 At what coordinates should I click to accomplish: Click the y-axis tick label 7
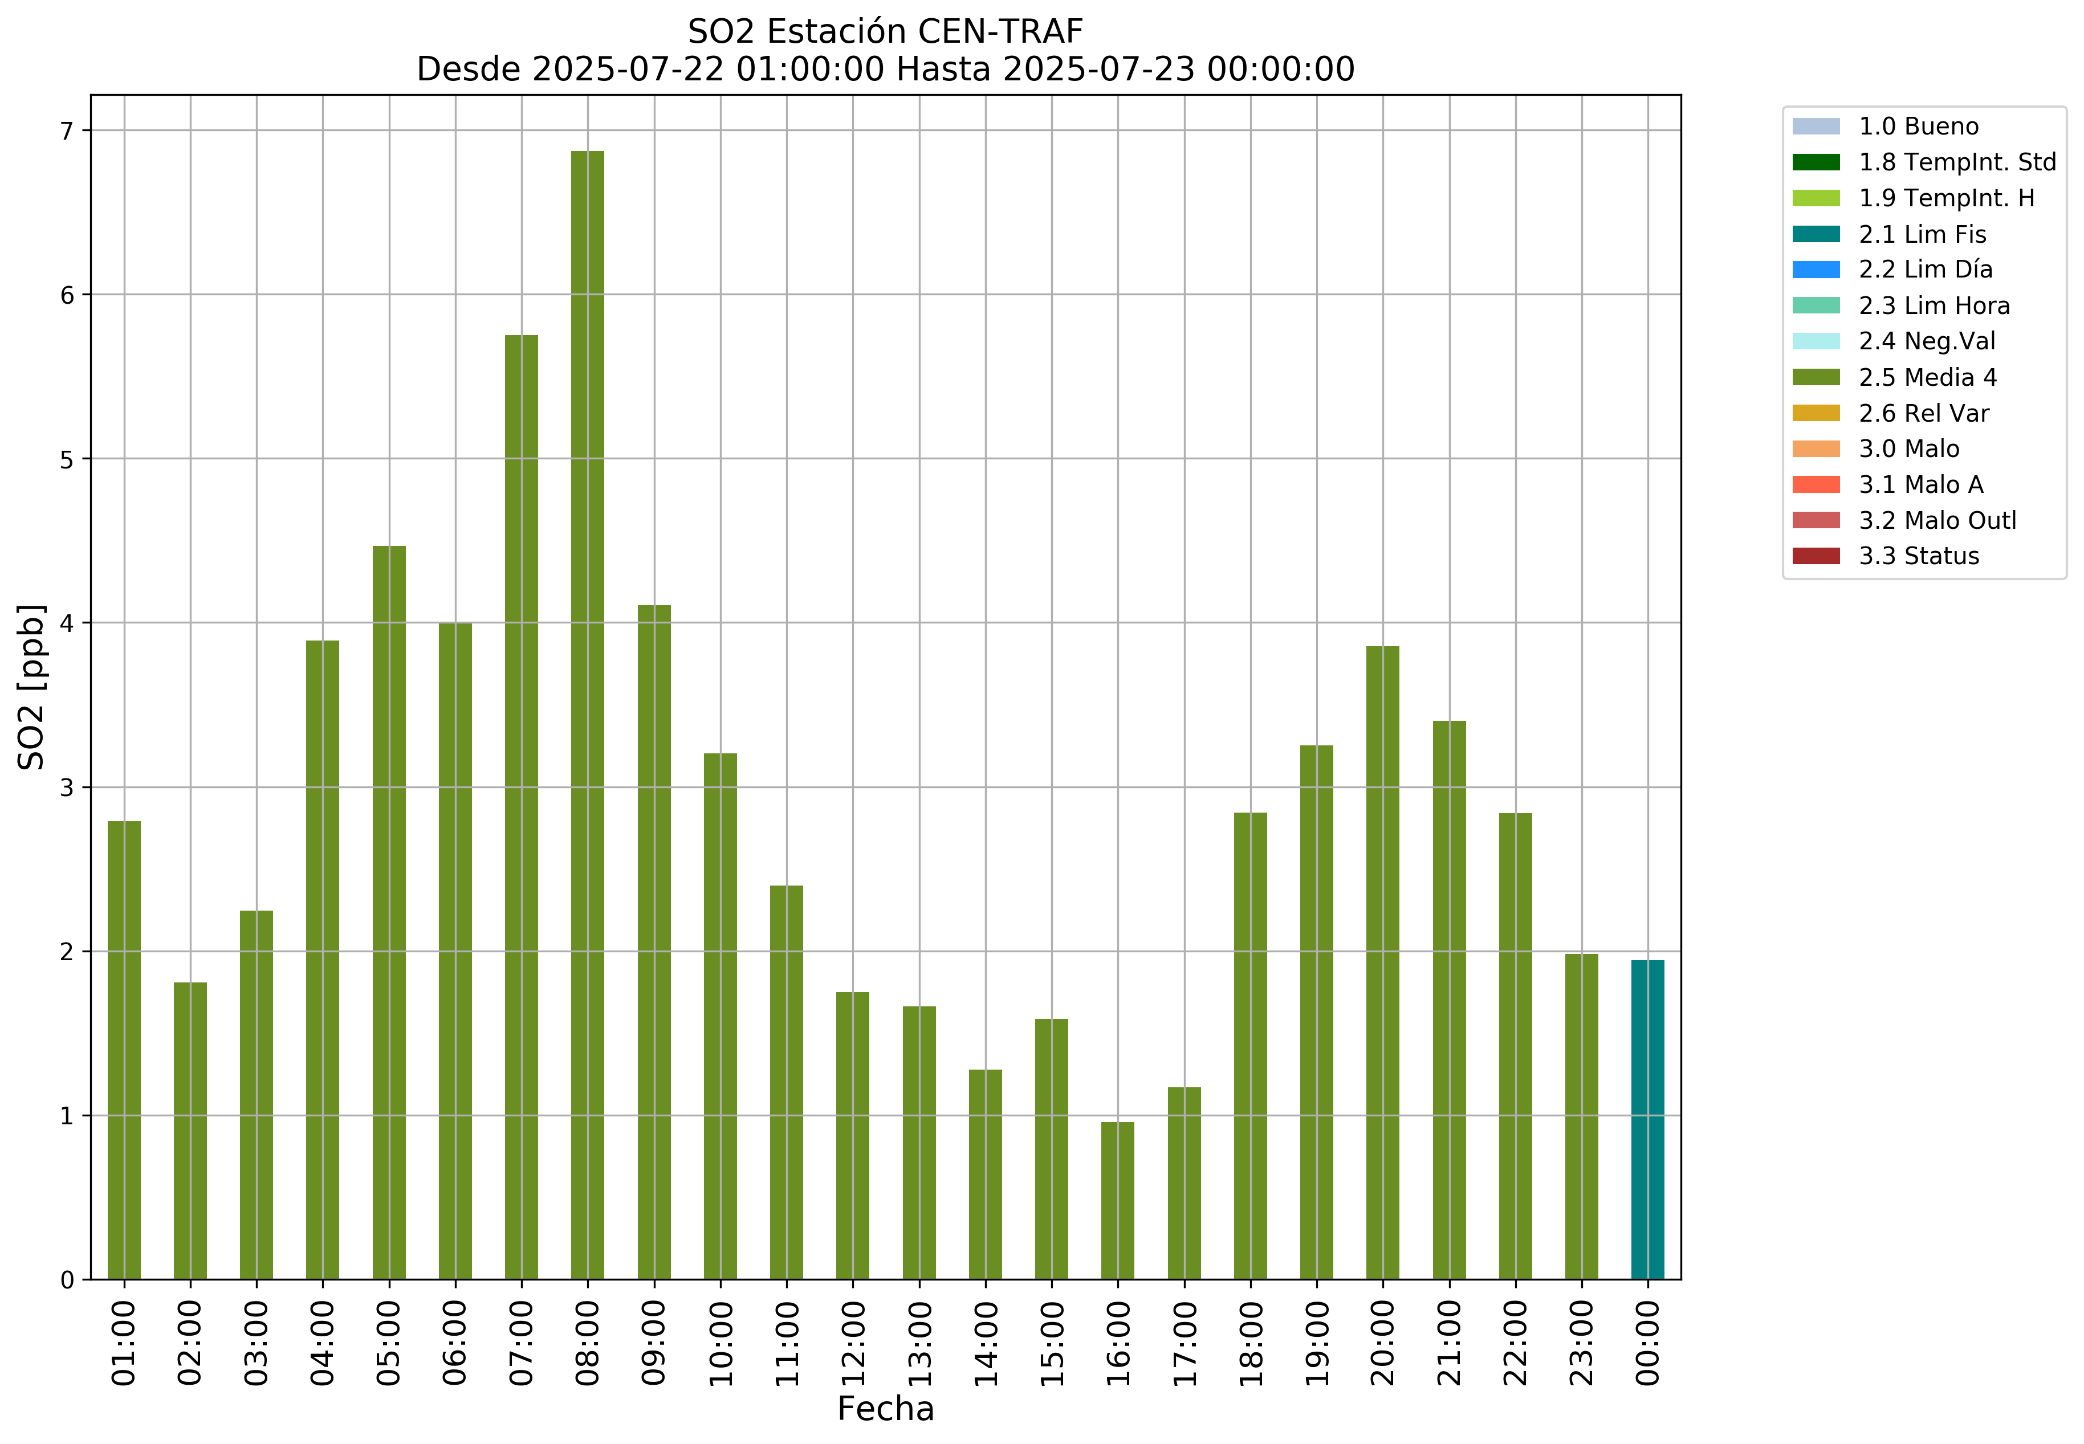pyautogui.click(x=66, y=131)
